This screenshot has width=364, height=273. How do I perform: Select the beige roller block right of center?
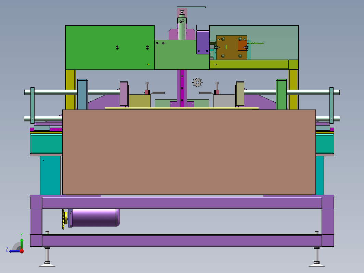[x=240, y=94]
